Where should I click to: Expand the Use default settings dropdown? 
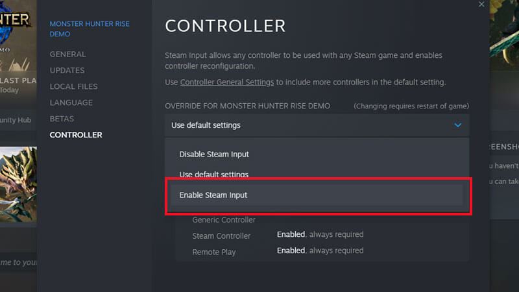(x=317, y=125)
